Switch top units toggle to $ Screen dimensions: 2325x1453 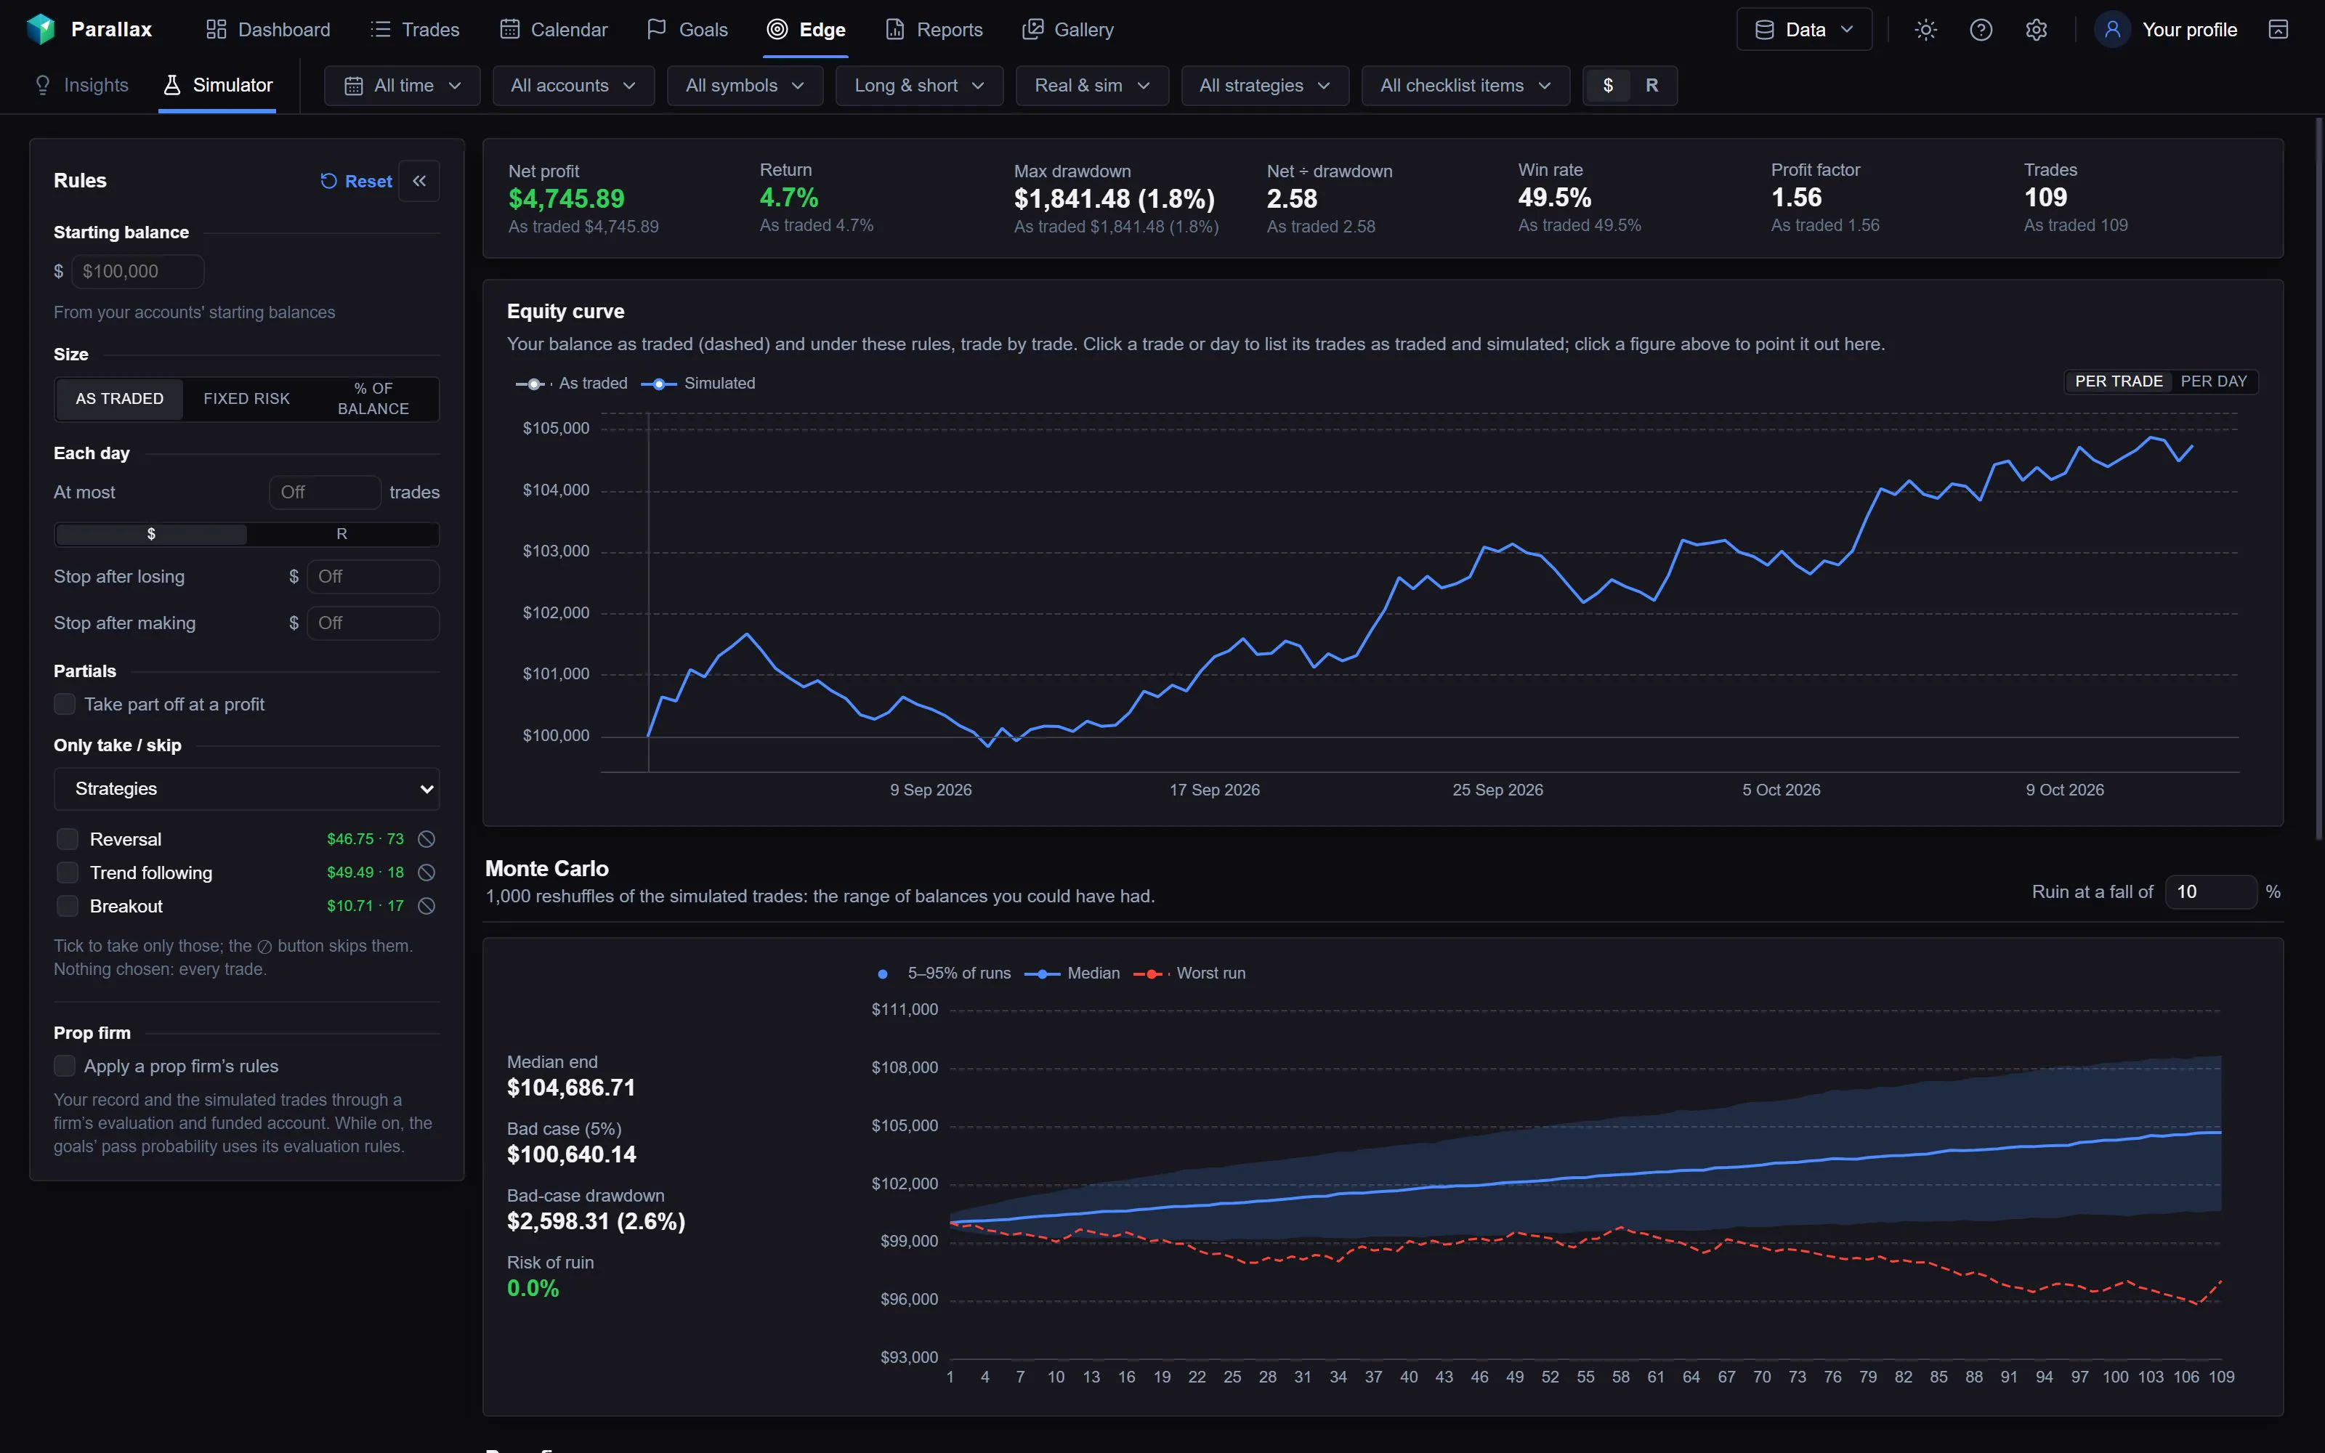pyautogui.click(x=1609, y=86)
